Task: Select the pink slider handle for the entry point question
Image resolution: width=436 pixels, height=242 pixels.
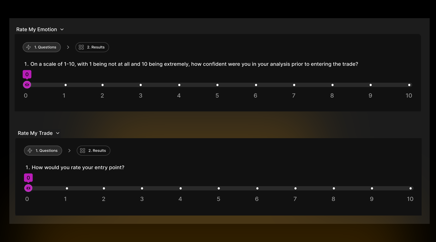Action: pos(28,188)
